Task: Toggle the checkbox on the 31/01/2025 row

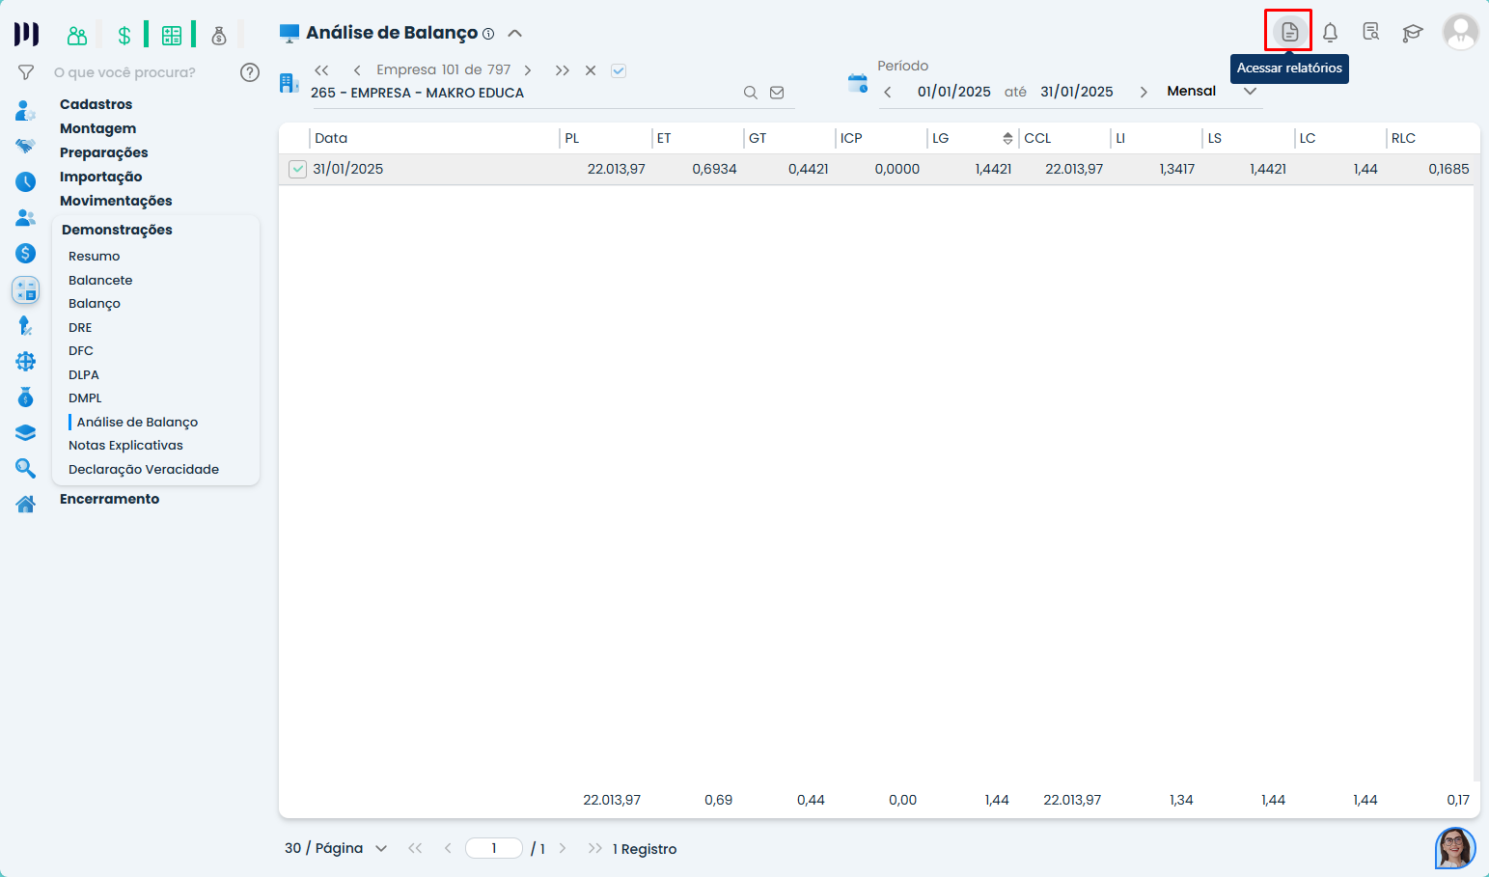Action: [x=297, y=170]
